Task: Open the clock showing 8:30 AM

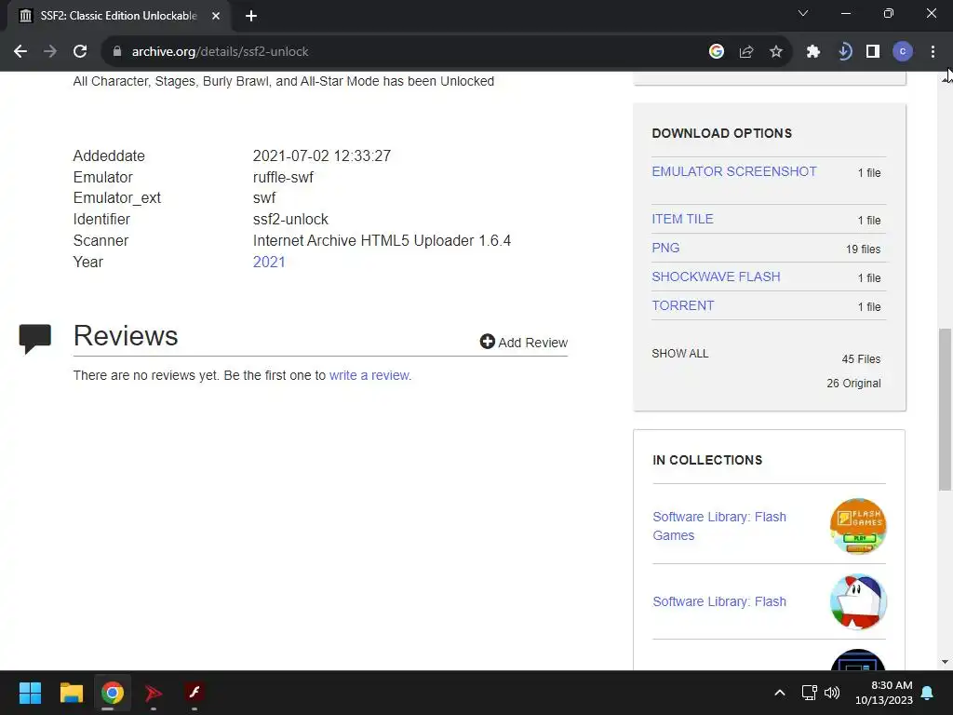Action: pyautogui.click(x=884, y=693)
